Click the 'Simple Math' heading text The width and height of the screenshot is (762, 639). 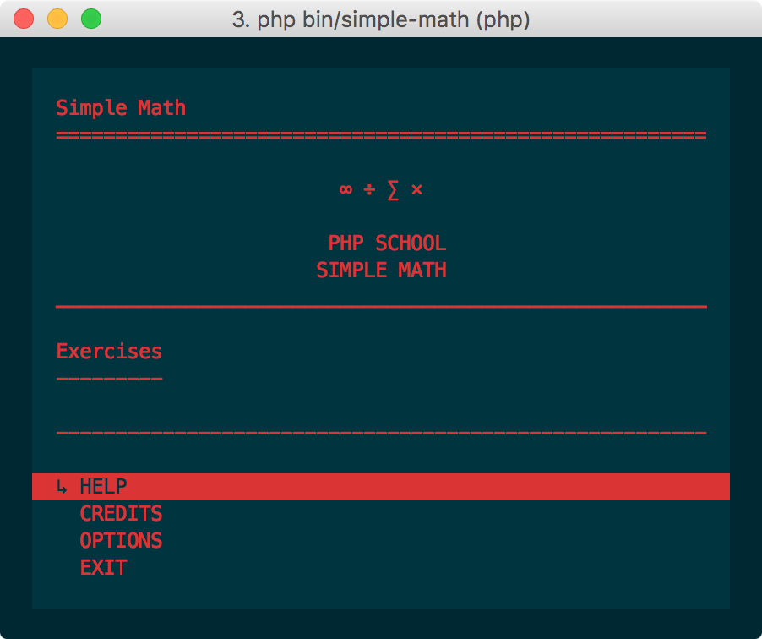point(121,108)
